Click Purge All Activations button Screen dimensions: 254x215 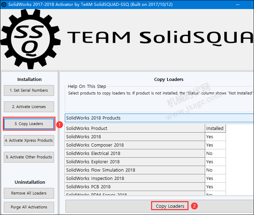click(x=29, y=207)
